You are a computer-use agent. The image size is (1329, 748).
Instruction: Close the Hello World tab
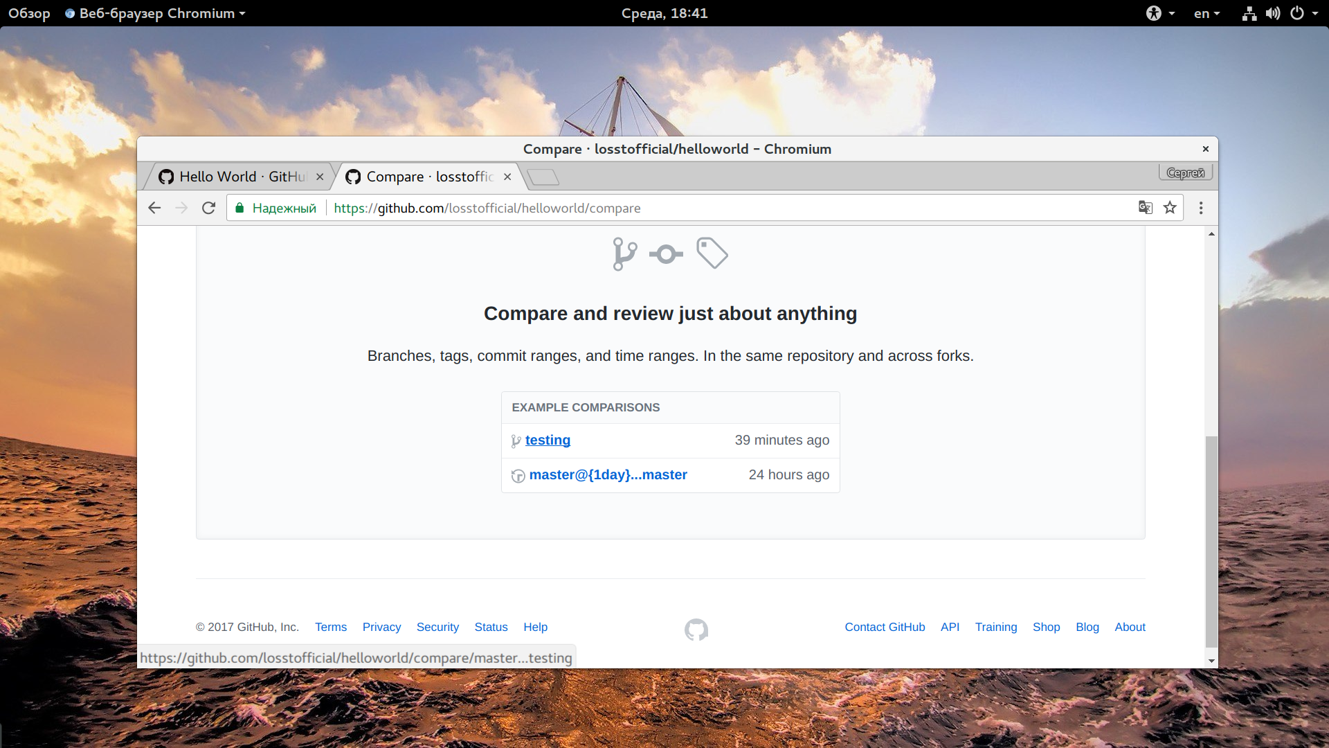pos(320,177)
